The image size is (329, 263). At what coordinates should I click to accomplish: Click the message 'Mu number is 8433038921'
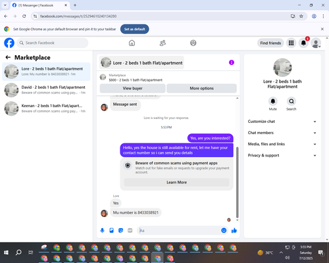click(x=136, y=212)
